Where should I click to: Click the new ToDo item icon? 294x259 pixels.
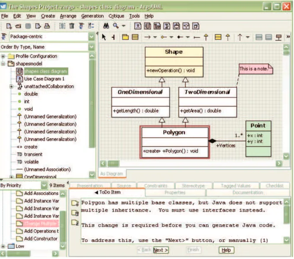75,203
